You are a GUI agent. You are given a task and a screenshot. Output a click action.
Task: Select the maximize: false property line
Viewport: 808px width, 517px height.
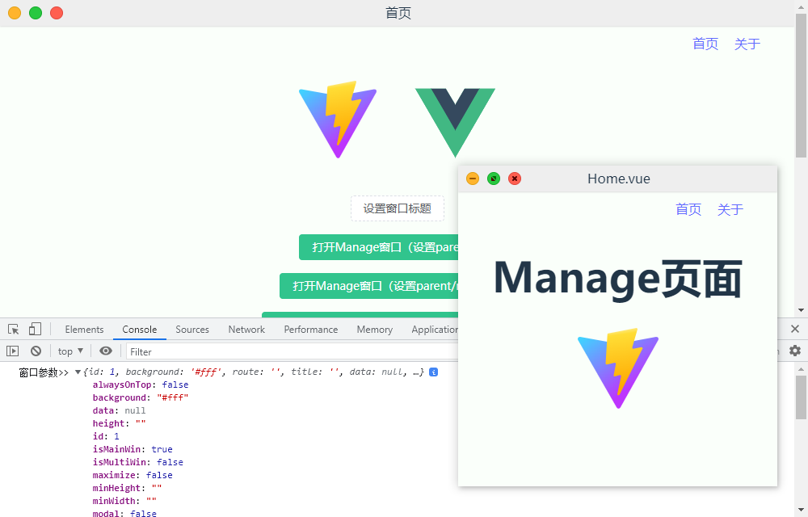pyautogui.click(x=133, y=475)
